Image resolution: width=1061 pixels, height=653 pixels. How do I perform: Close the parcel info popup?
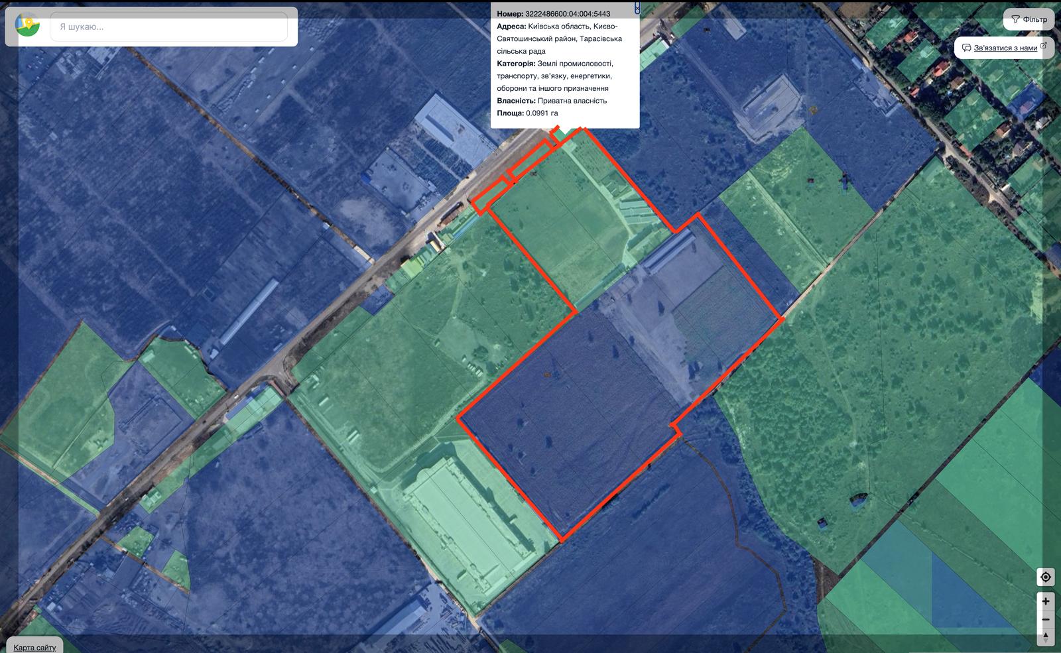pyautogui.click(x=637, y=8)
